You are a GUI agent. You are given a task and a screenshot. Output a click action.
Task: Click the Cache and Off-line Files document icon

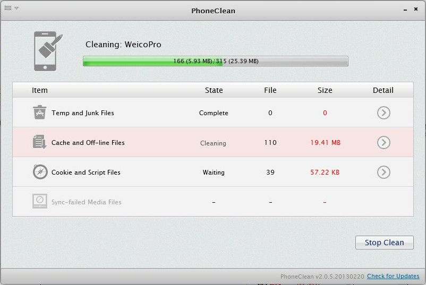coord(40,142)
